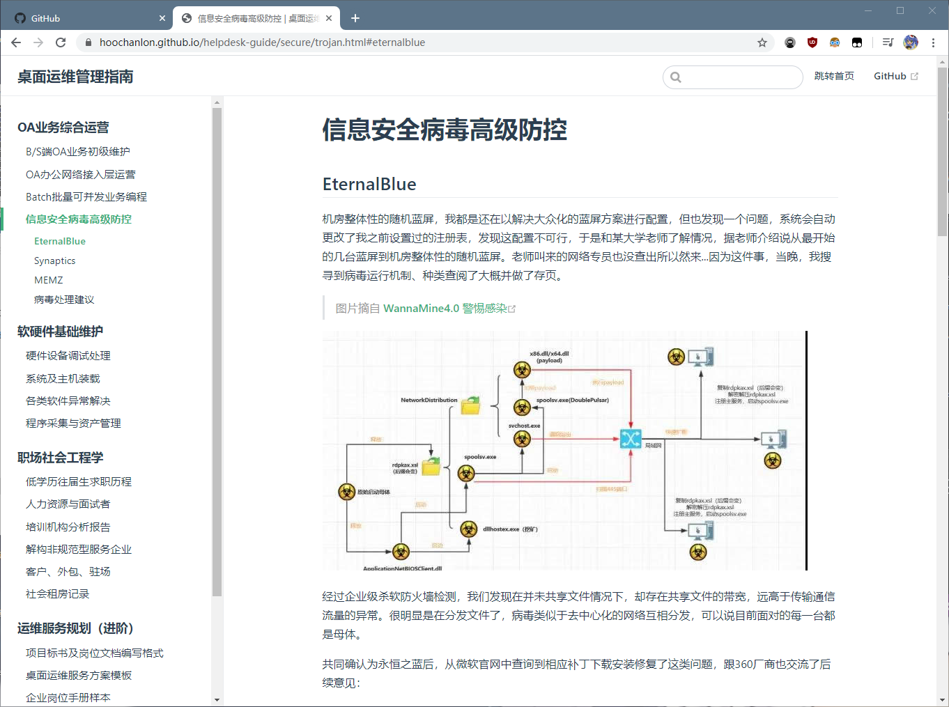Focus the site search box
Screen dimensions: 949x707
(x=733, y=77)
